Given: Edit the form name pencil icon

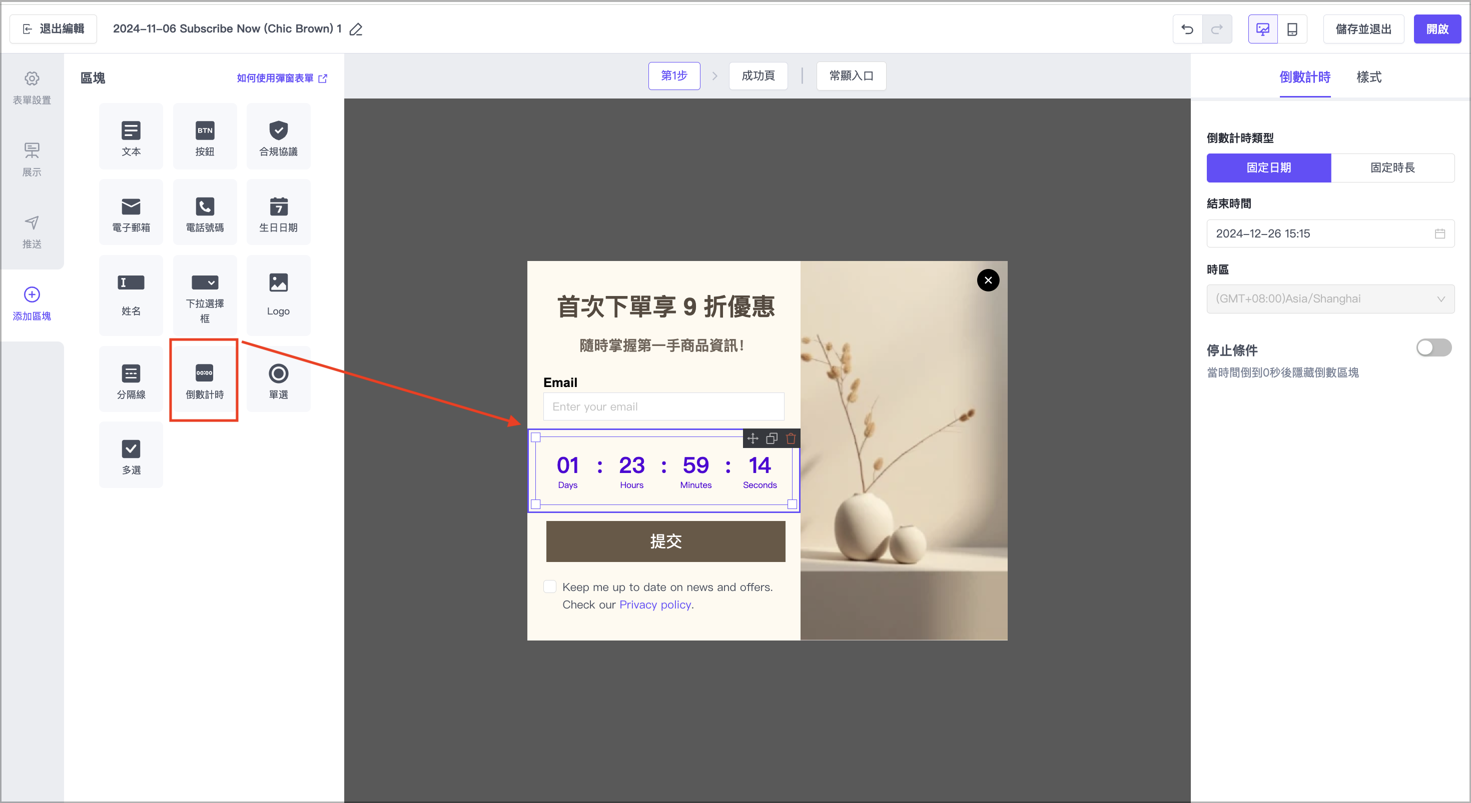Looking at the screenshot, I should click(356, 29).
